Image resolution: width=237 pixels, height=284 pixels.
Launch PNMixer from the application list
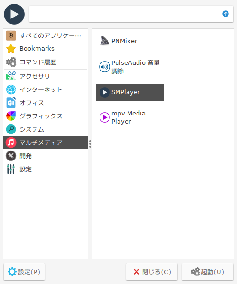[130, 41]
